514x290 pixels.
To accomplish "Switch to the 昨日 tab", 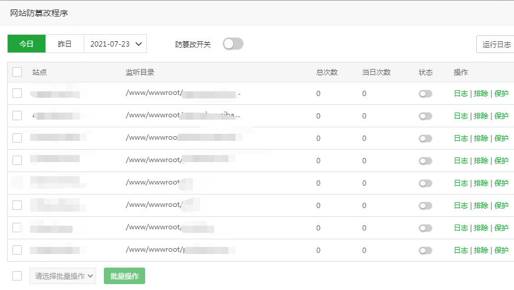I will [x=65, y=44].
